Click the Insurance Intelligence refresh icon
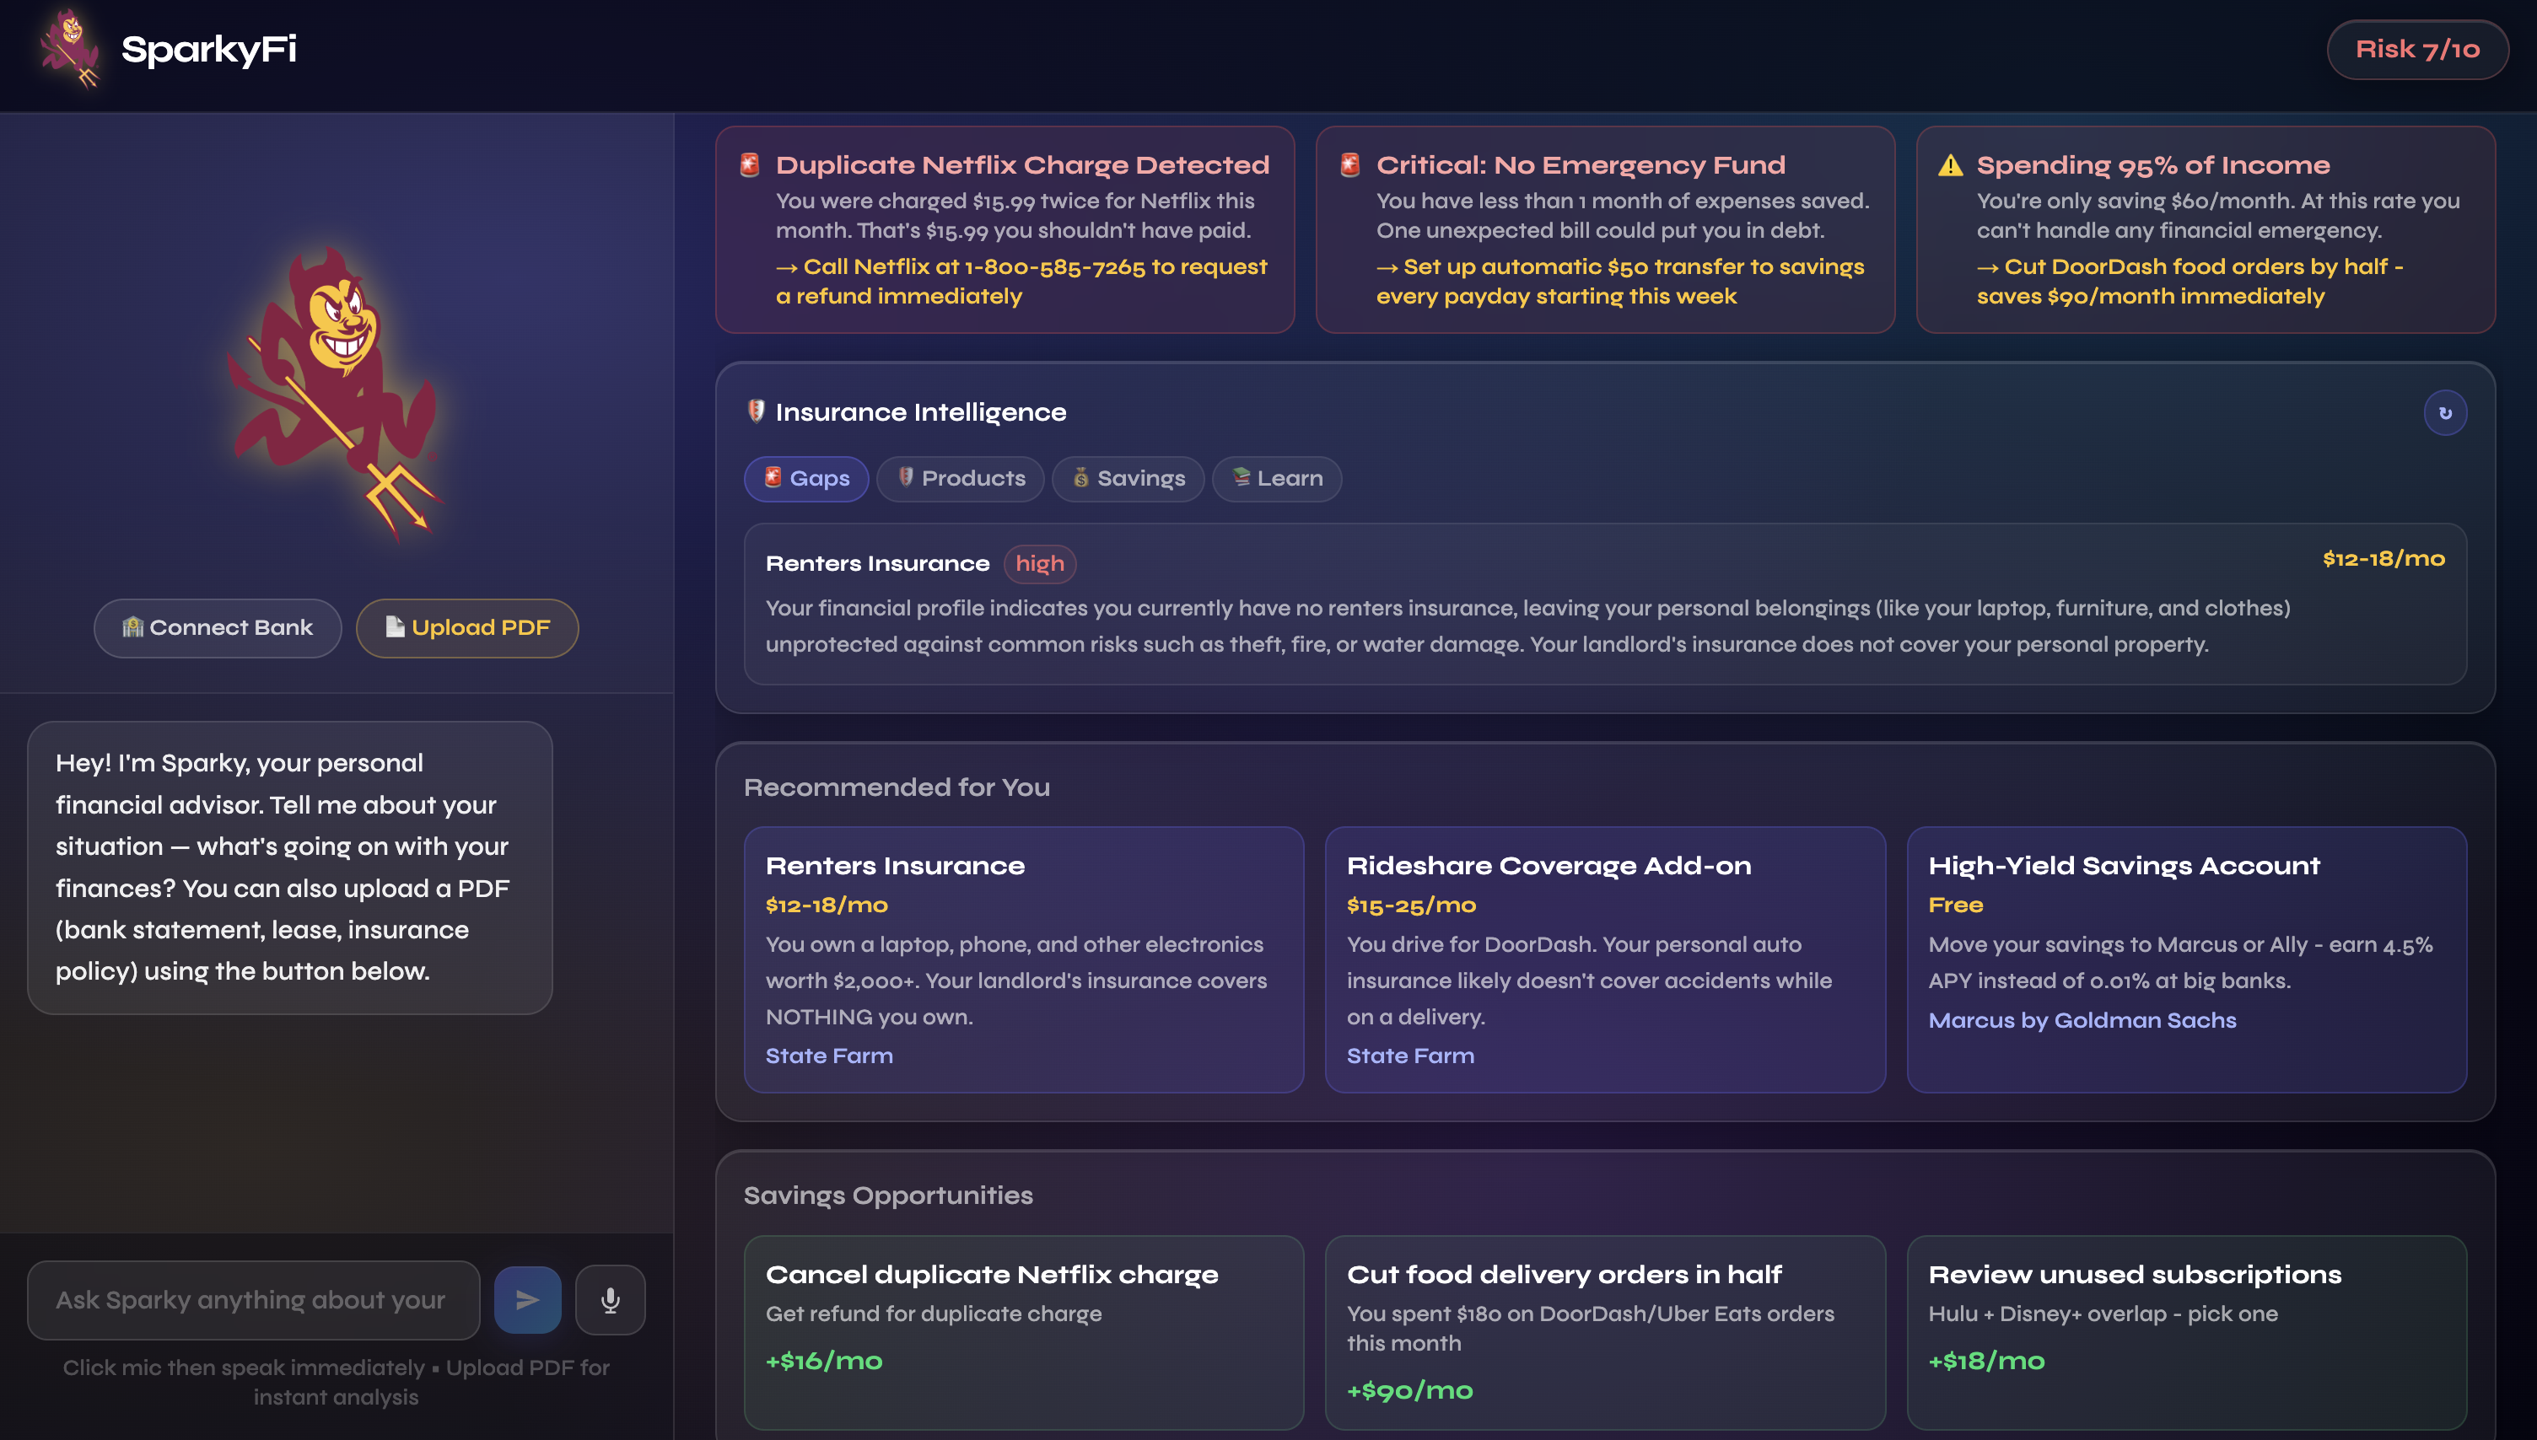The height and width of the screenshot is (1440, 2537). pyautogui.click(x=2444, y=413)
